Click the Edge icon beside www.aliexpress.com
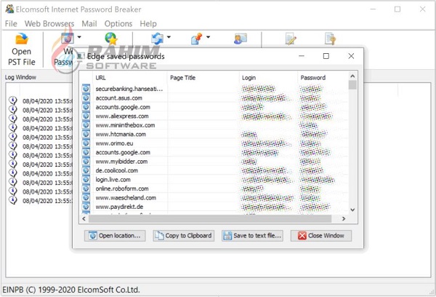 [86, 116]
